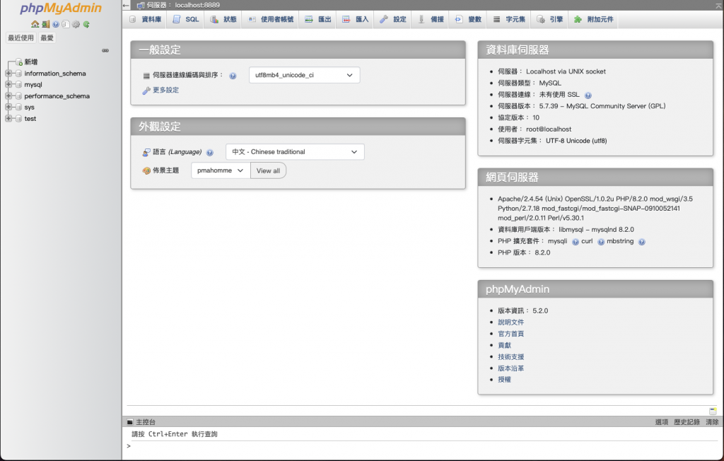This screenshot has width=724, height=461.
Task: Click the wrench icon beside 更多設定
Action: (x=146, y=91)
